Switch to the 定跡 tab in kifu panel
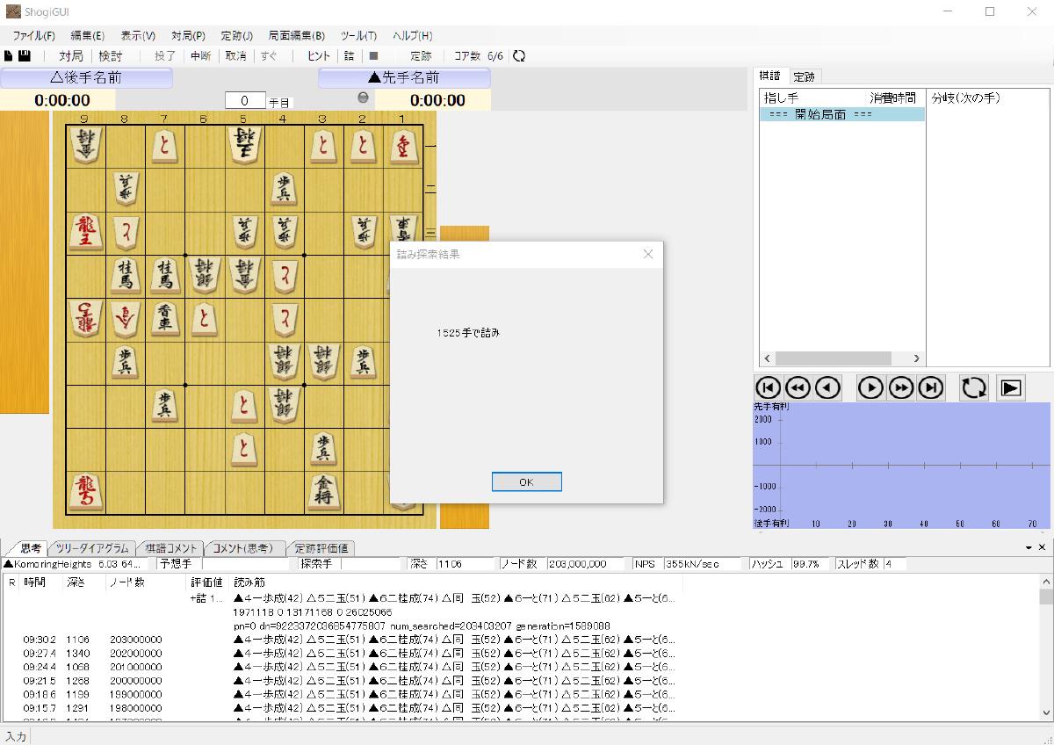The width and height of the screenshot is (1054, 745). coord(804,76)
